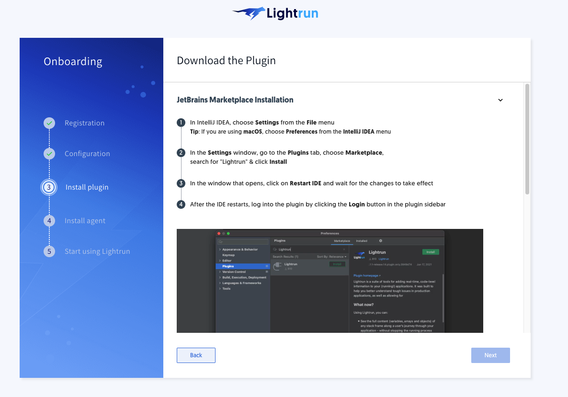Screen dimensions: 568x397
Task: Click the instructions panel vertical scrollbar
Action: click(527, 139)
